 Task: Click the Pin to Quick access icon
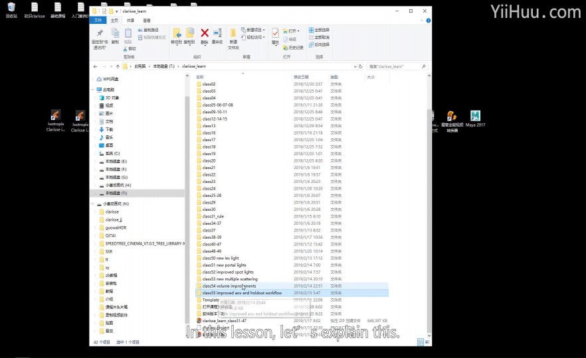tap(100, 33)
